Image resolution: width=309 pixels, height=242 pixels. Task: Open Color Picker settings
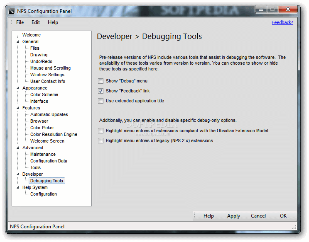[x=42, y=128]
